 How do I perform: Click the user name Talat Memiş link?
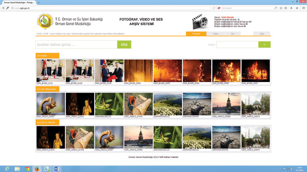(x=227, y=17)
